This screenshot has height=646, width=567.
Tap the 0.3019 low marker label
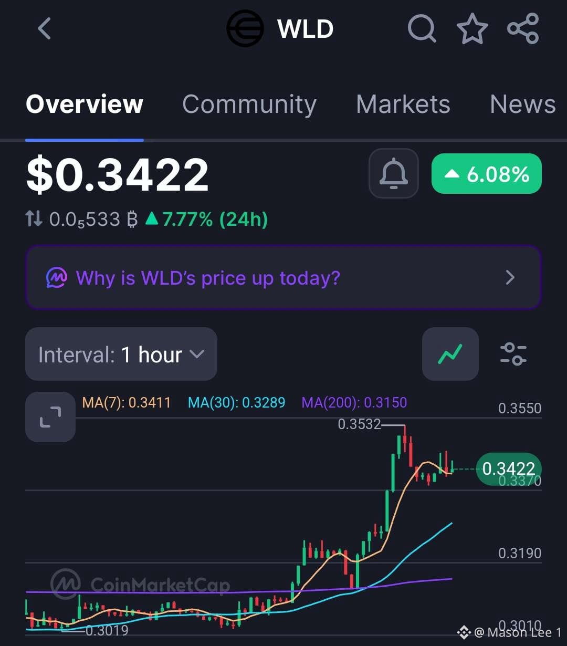(x=107, y=630)
